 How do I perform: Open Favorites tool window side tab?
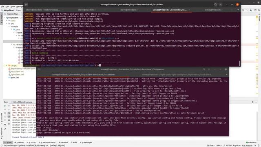[x=2, y=134]
